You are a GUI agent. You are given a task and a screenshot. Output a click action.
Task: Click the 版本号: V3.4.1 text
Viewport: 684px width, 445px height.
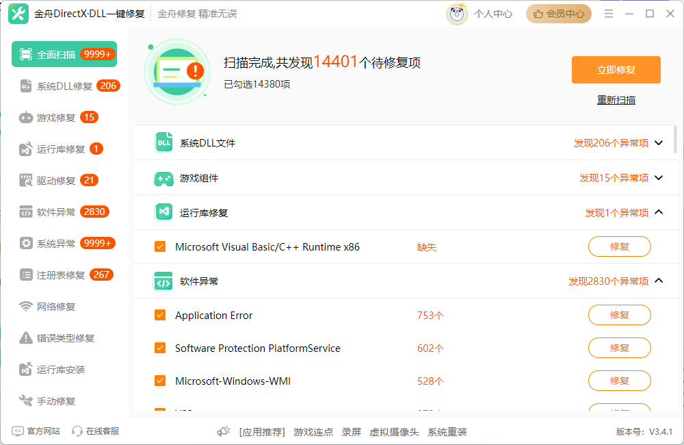tap(644, 432)
